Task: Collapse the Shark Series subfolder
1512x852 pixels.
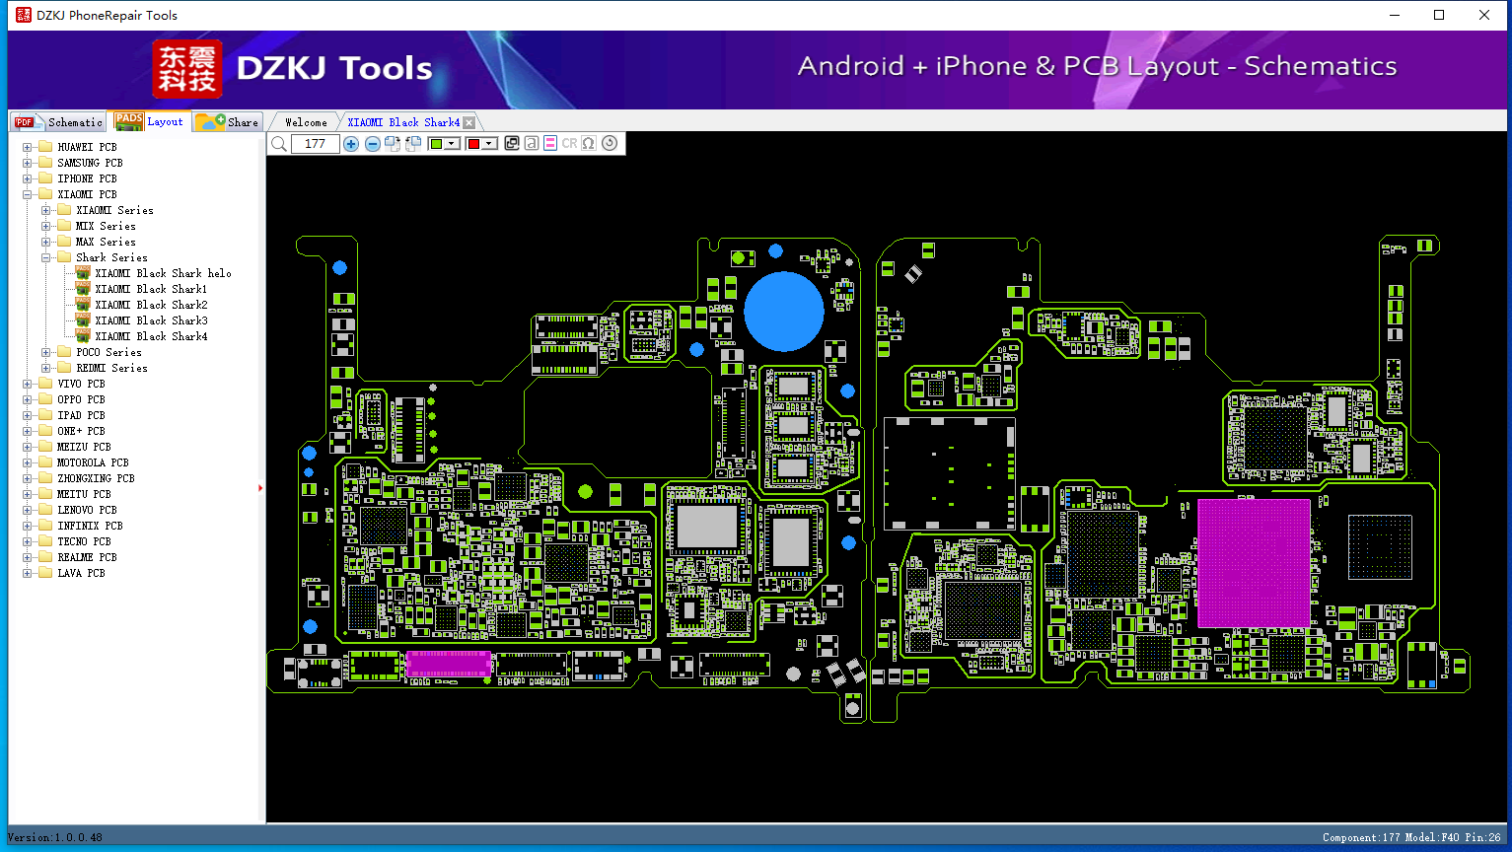Action: click(46, 257)
